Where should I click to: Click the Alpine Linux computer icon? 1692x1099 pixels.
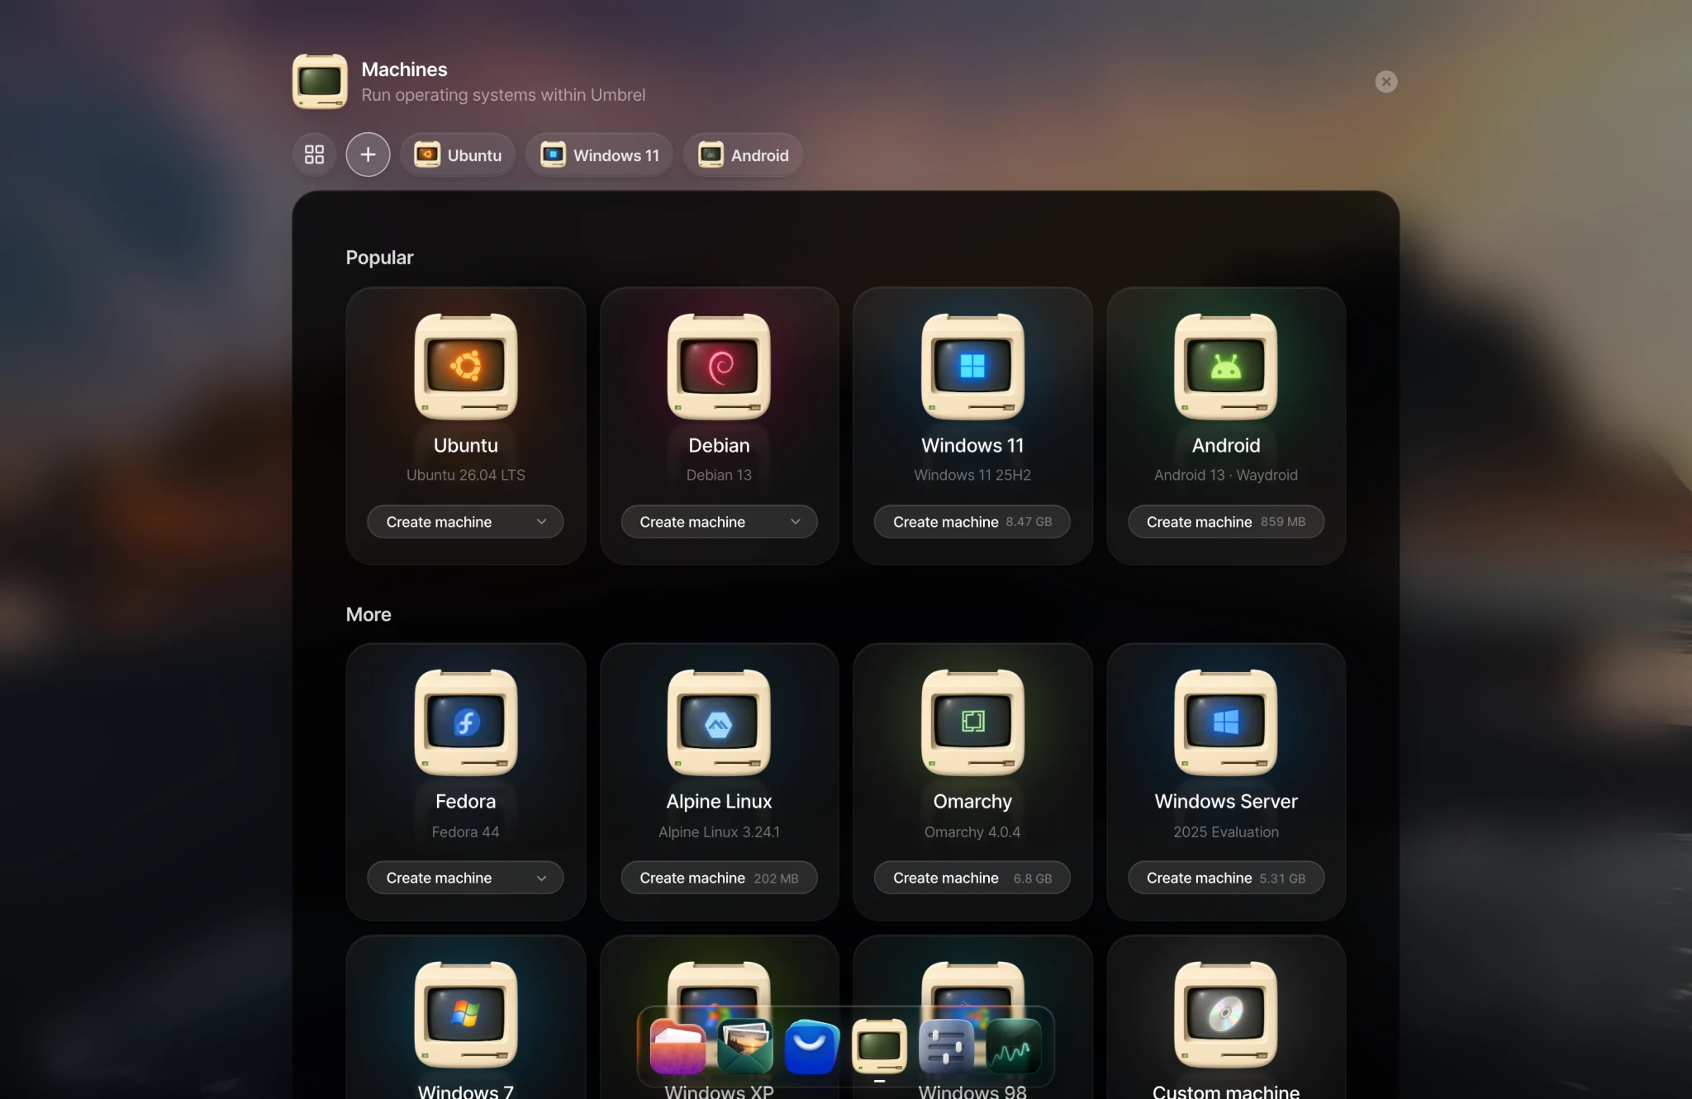coord(719,722)
